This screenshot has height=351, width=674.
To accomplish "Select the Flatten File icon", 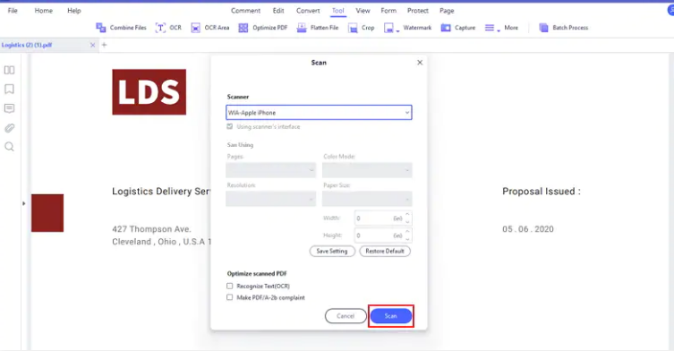I will click(x=302, y=28).
